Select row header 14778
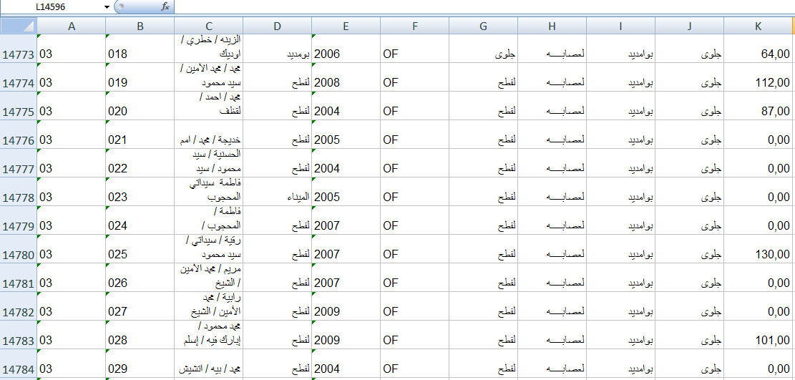 19,191
